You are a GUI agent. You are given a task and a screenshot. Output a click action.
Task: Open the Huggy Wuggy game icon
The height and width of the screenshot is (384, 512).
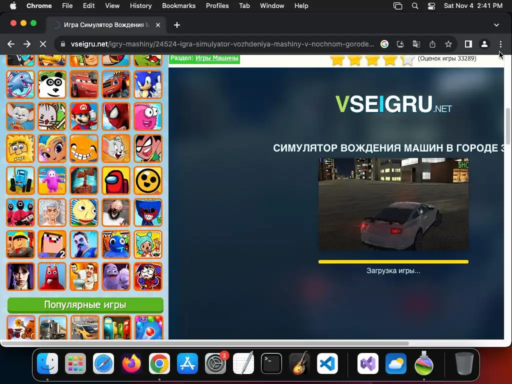tap(148, 212)
